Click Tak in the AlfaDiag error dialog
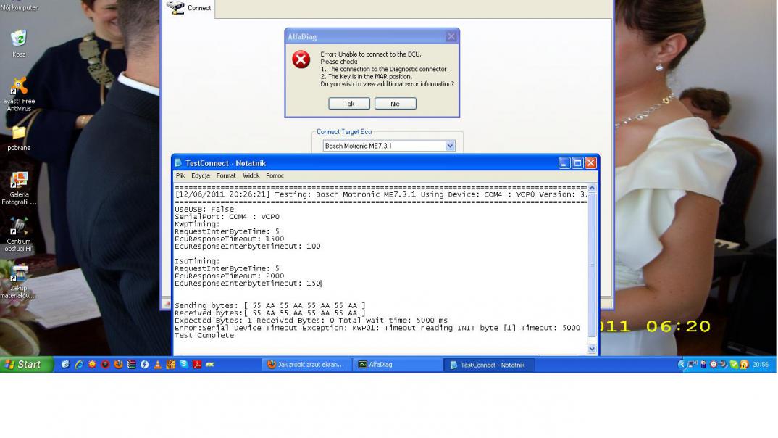 [349, 104]
